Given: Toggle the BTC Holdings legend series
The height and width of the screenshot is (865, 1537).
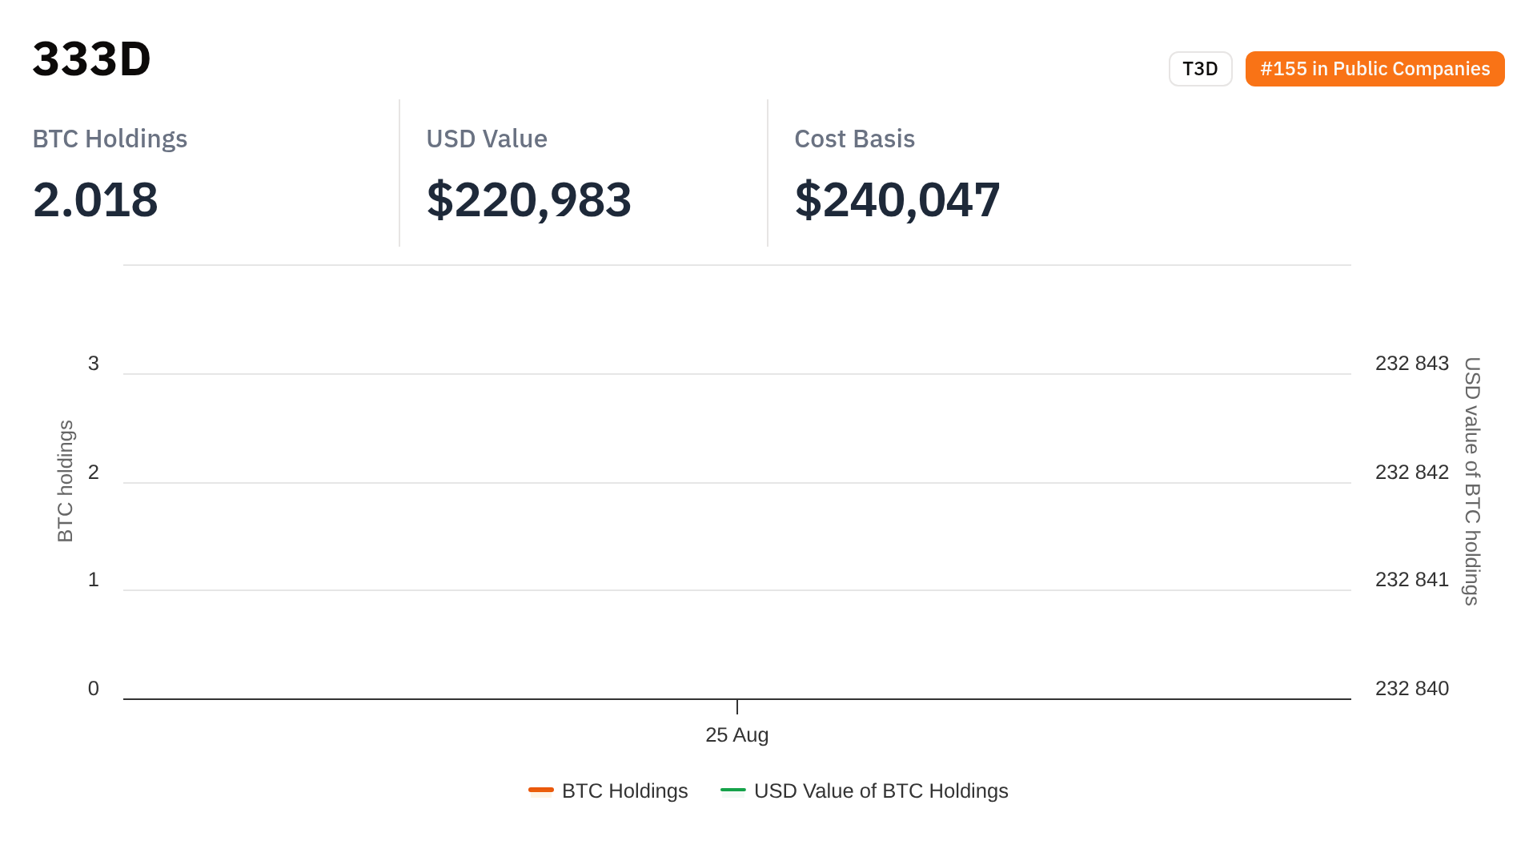Looking at the screenshot, I should coord(624,791).
